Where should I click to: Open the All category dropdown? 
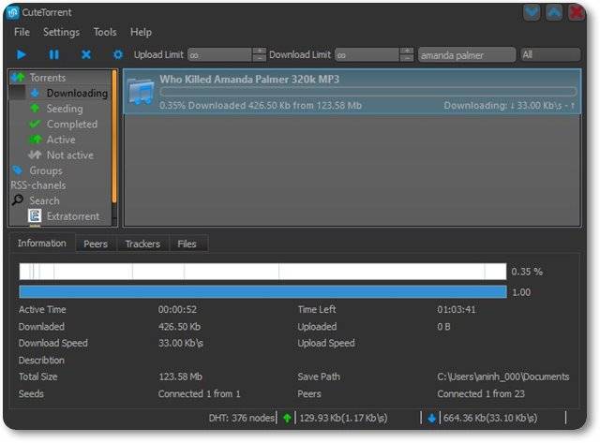pos(550,55)
